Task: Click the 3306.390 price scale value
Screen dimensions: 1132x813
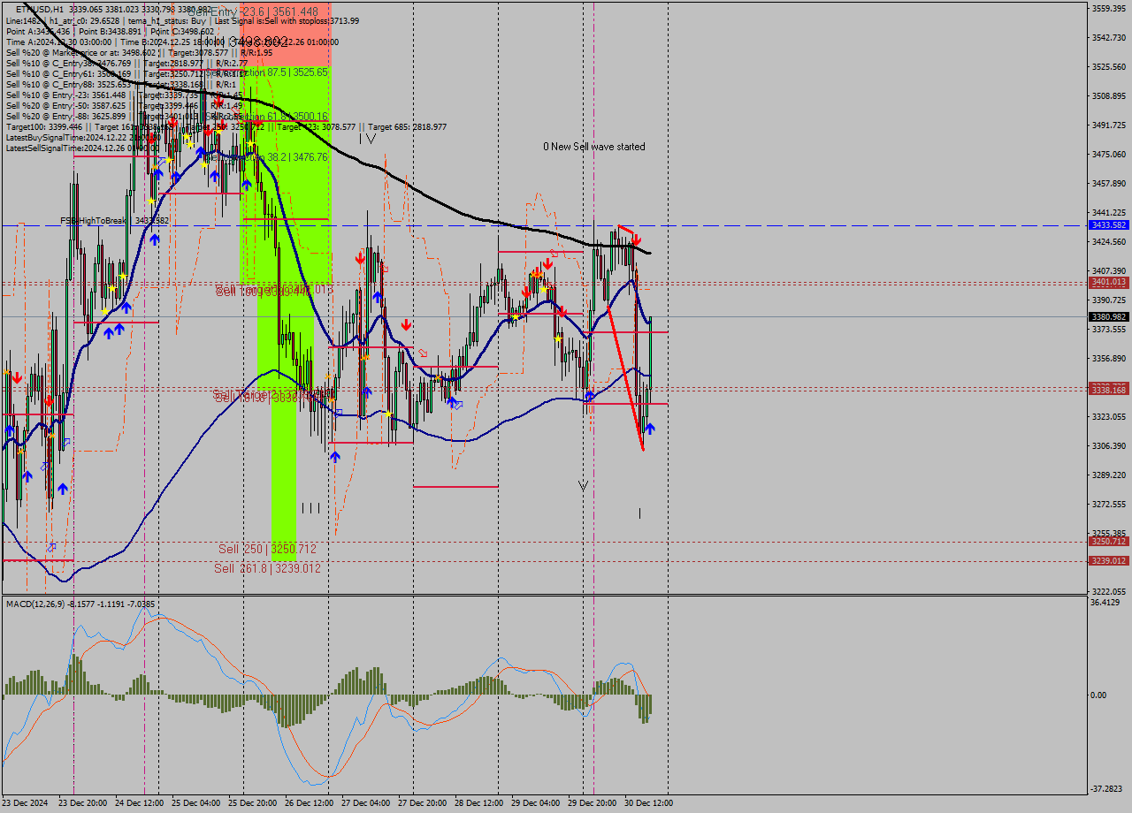Action: pos(1109,445)
